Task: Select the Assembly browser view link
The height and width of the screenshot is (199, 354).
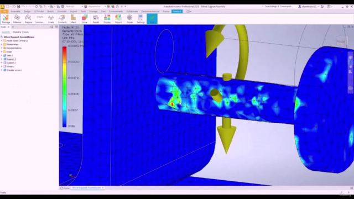Action: pyautogui.click(x=6, y=32)
